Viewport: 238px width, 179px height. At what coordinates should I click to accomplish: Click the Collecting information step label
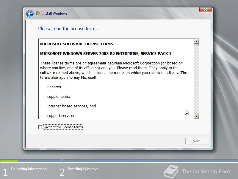(29, 169)
